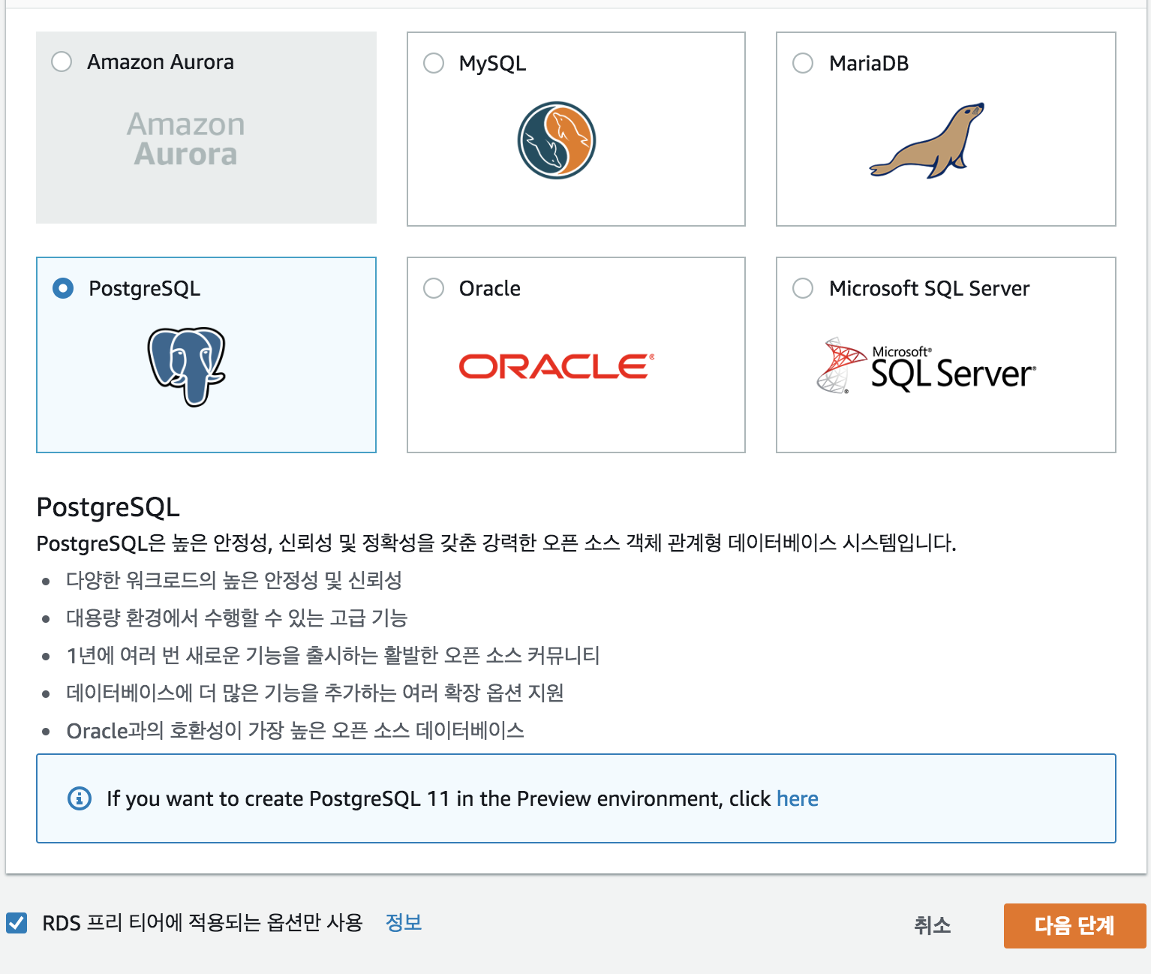Click the MariaDB seal logo
Screen dimensions: 1151x974
click(927, 140)
